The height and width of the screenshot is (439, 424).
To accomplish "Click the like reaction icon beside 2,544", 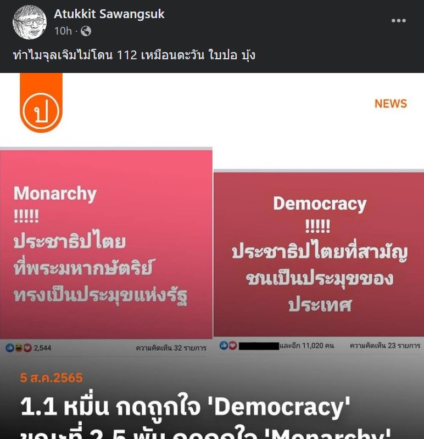I will [x=10, y=348].
